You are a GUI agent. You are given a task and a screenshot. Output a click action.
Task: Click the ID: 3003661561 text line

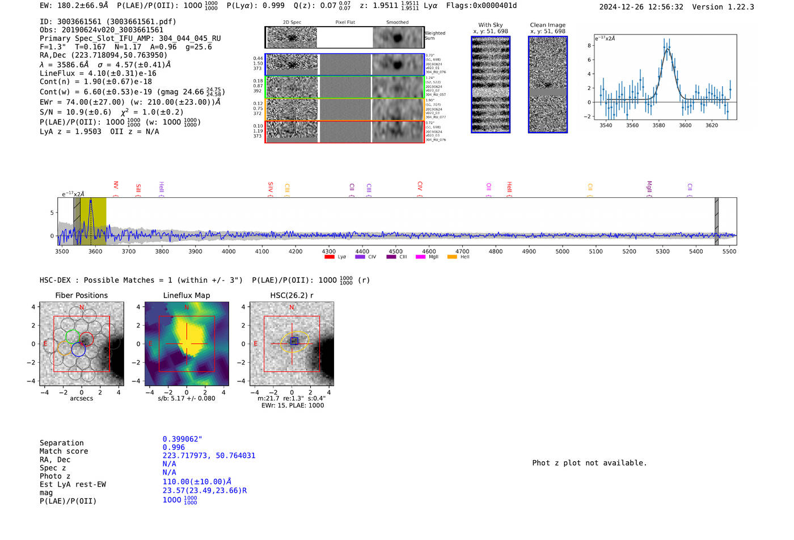click(108, 22)
